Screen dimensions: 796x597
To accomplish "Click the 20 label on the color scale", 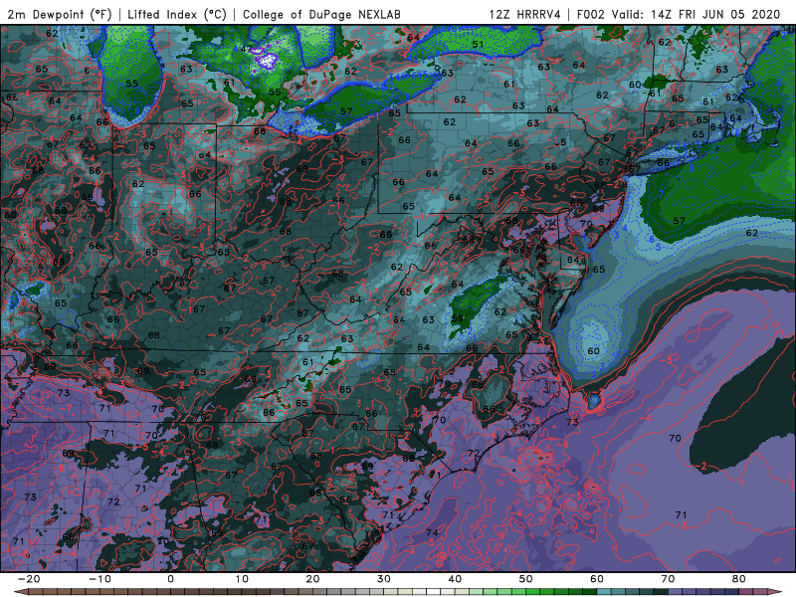I will 312,579.
